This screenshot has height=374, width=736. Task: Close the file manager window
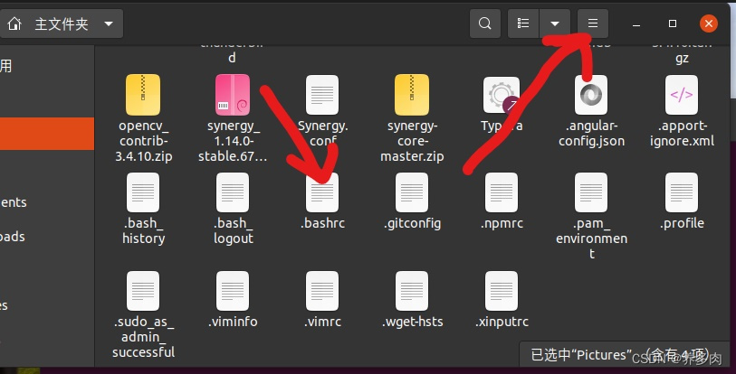click(708, 23)
